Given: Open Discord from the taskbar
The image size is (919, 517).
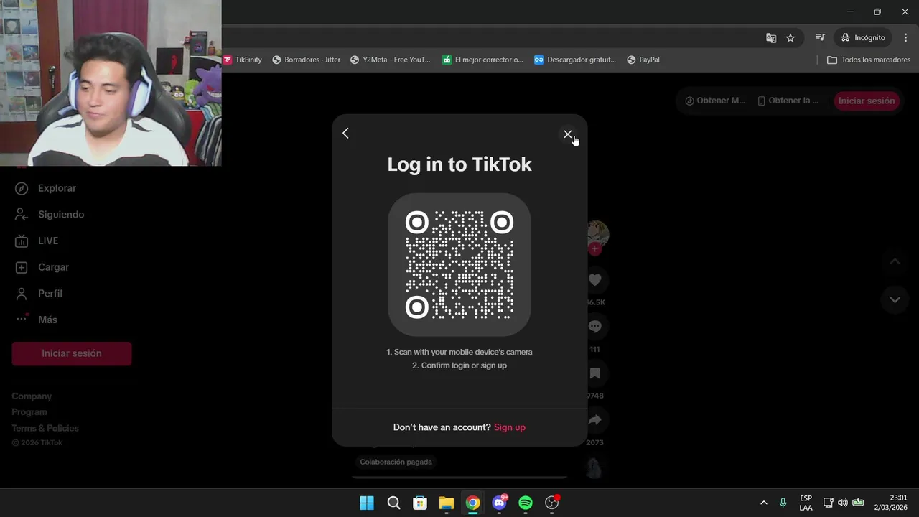Looking at the screenshot, I should [x=499, y=503].
